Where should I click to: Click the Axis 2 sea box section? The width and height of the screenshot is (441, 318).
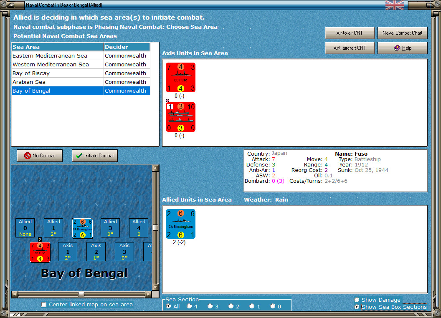[x=96, y=252]
